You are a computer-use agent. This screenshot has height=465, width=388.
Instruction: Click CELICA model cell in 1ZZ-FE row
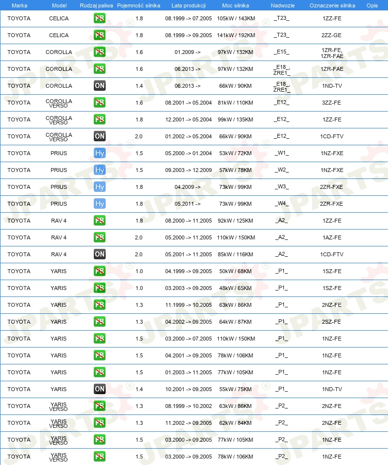(59, 18)
